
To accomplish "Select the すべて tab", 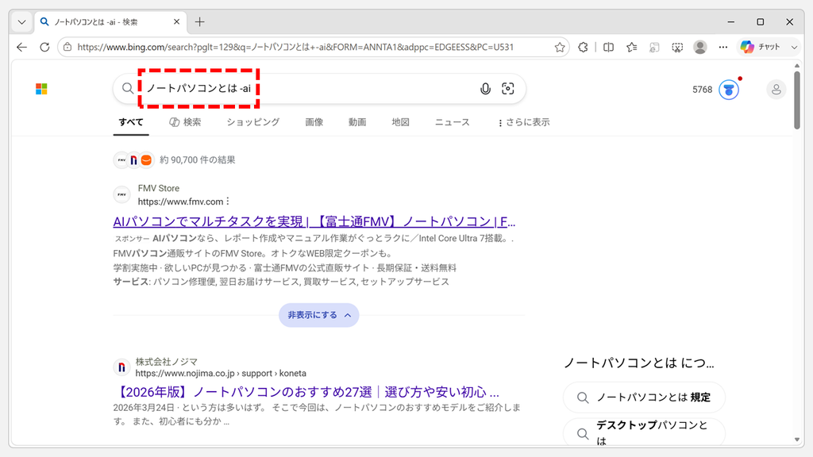I will click(131, 122).
